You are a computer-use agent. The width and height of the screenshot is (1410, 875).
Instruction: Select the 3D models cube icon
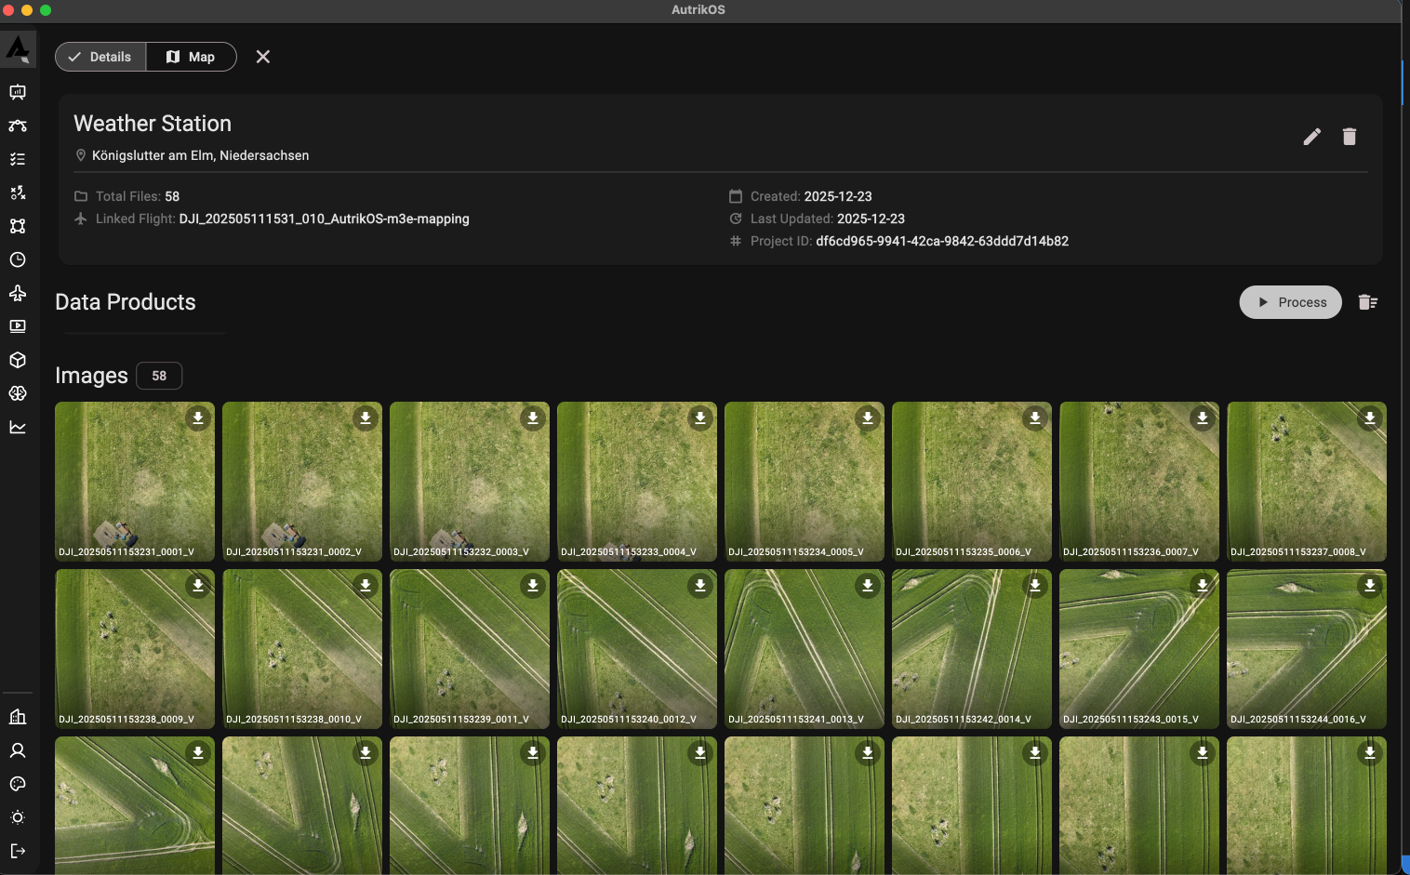18,360
